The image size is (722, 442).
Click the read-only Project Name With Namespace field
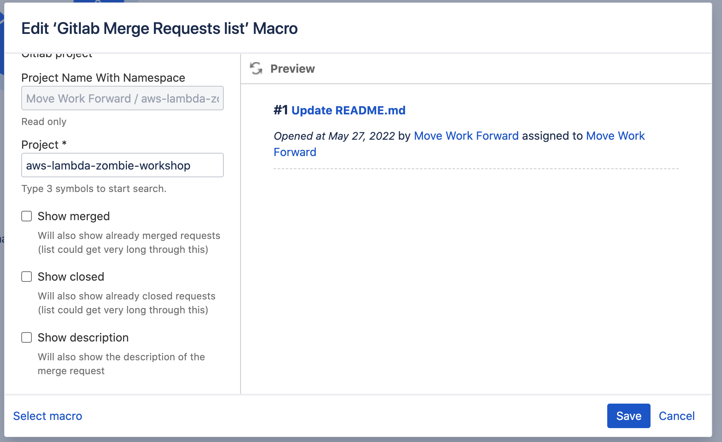(x=122, y=98)
